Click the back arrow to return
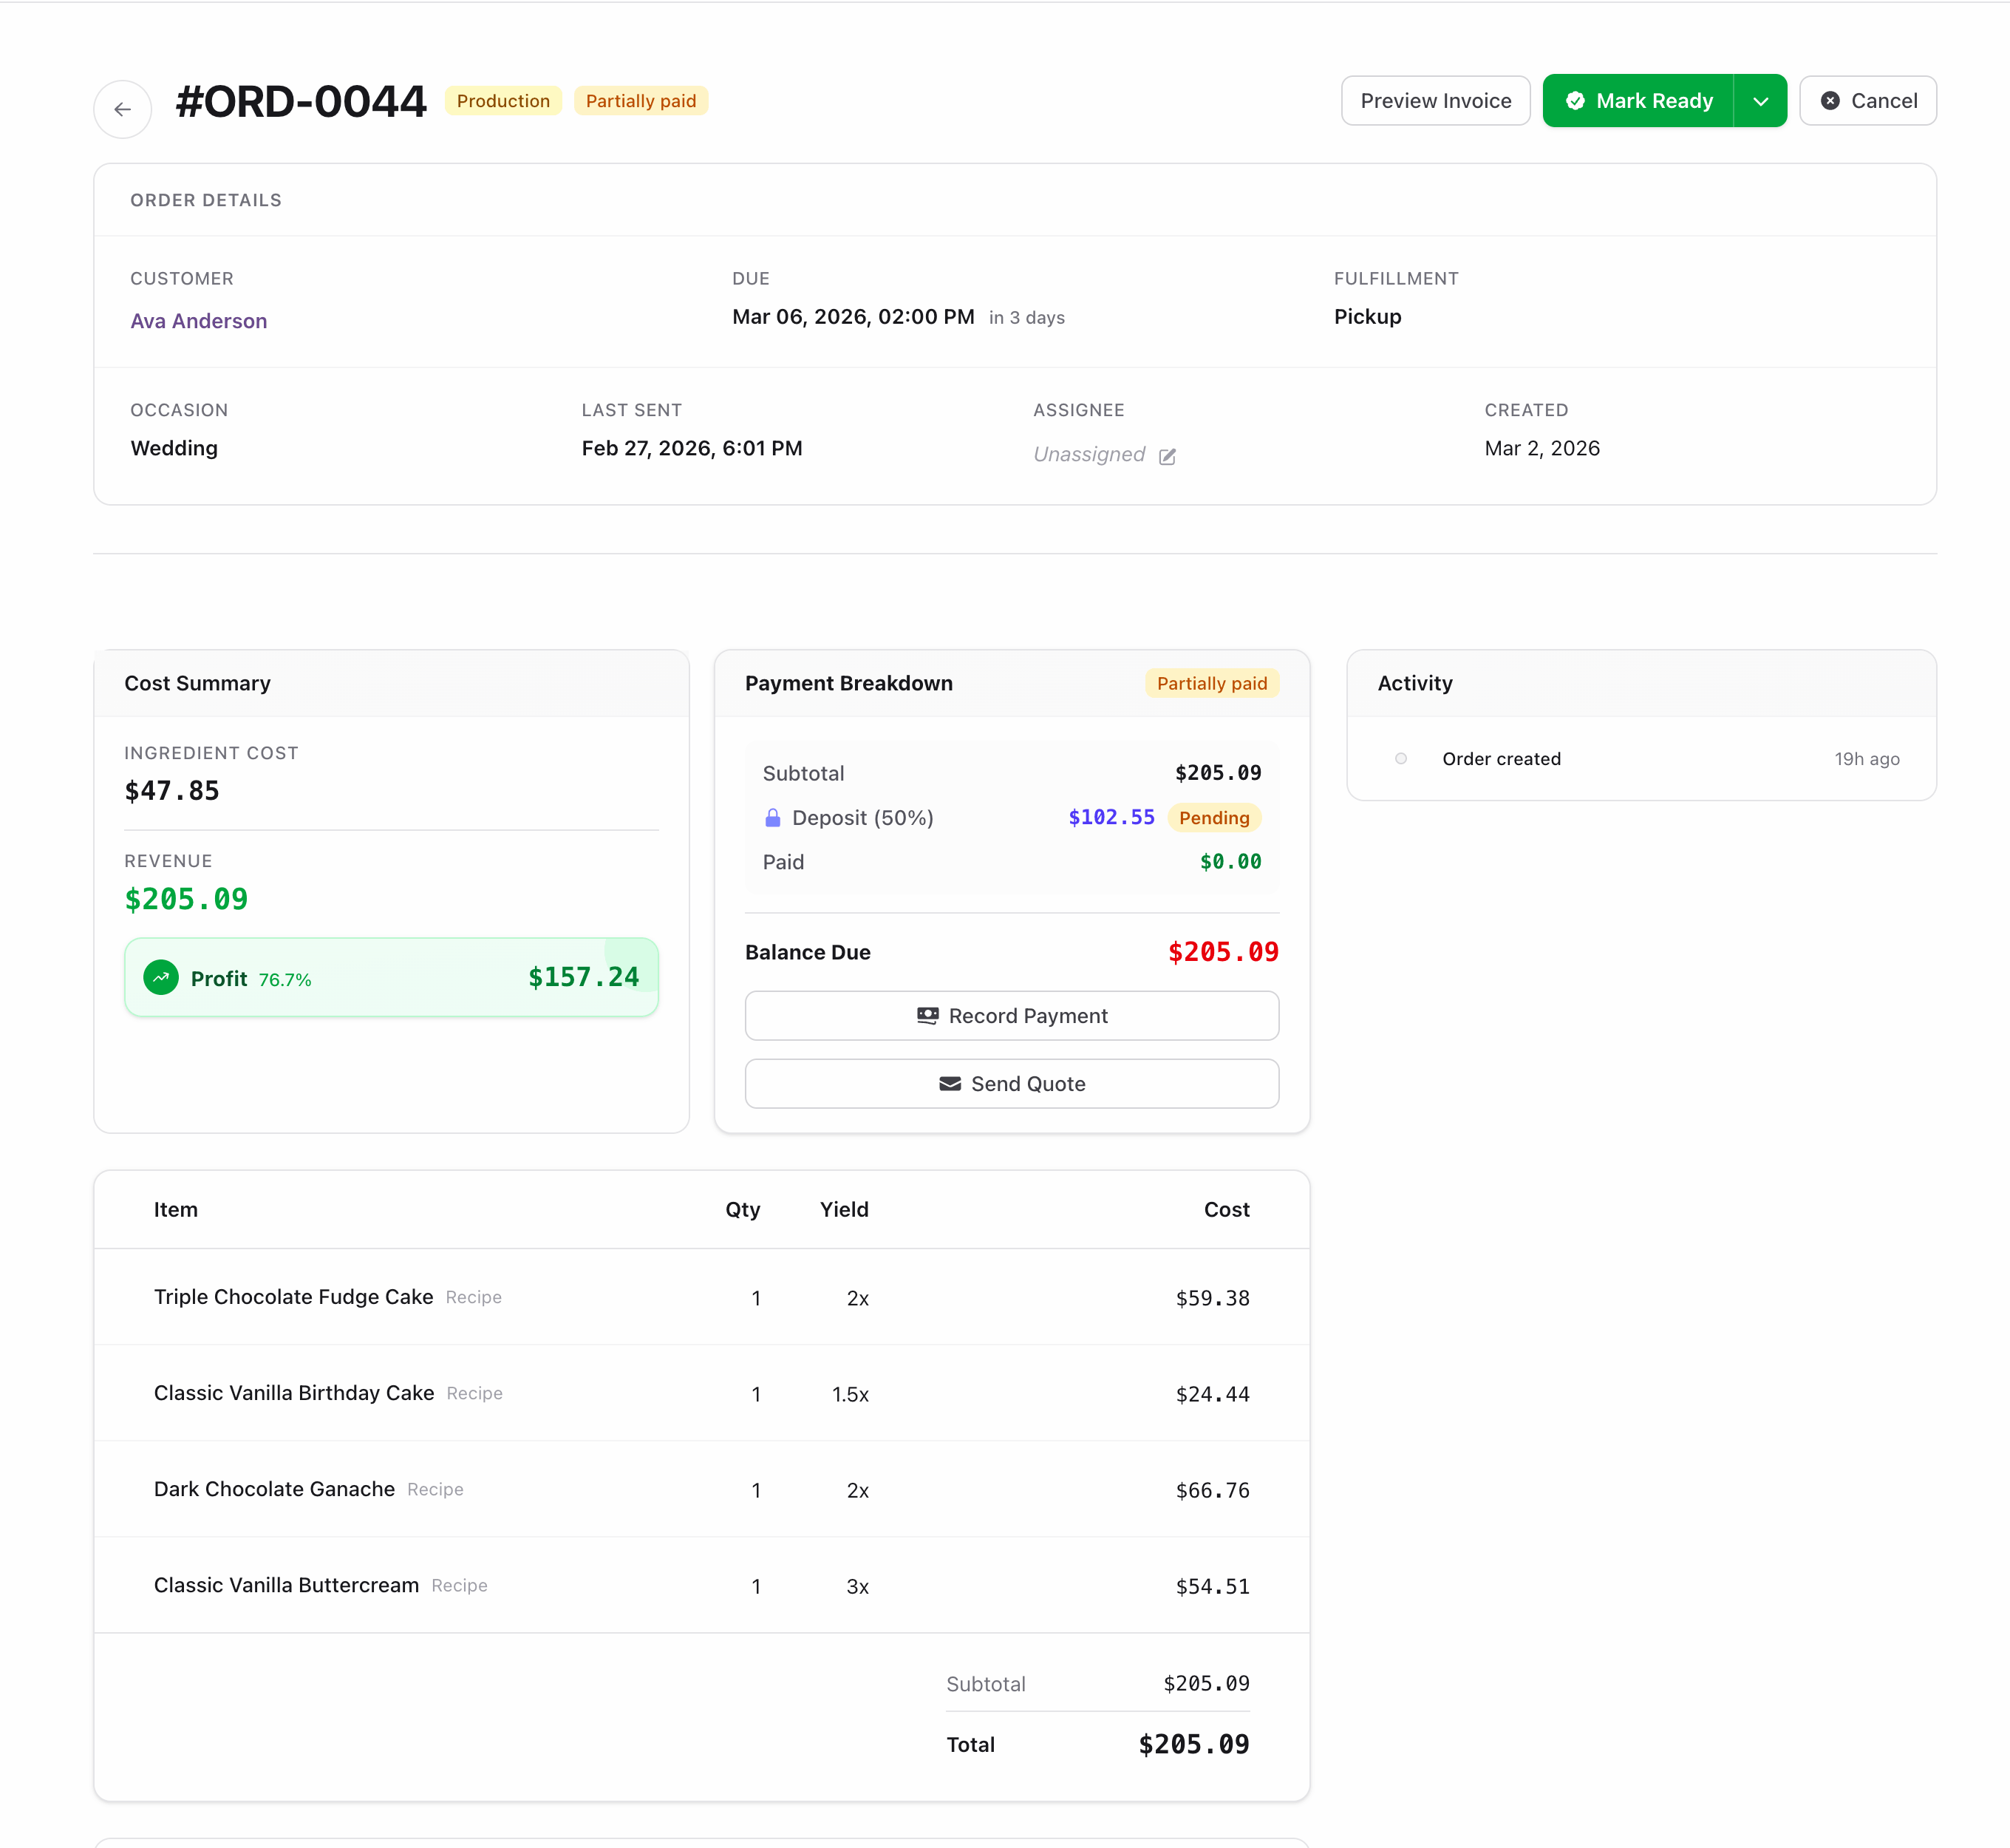Screen dimensions: 2010x1848 (x=122, y=108)
